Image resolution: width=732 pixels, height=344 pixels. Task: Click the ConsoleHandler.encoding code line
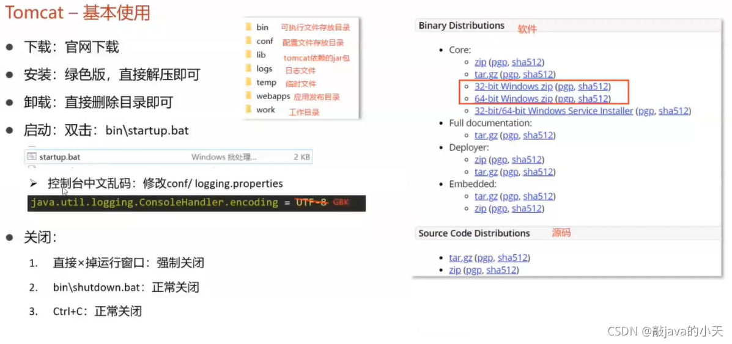point(196,203)
